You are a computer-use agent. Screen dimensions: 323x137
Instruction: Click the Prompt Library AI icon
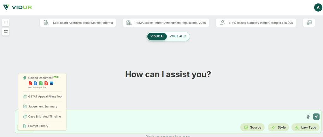[25, 126]
